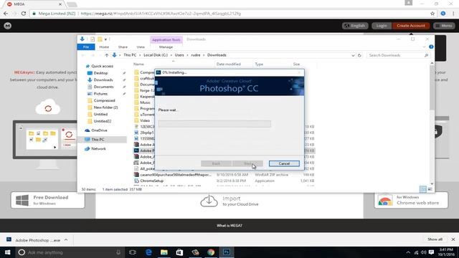Select the Application Tools contextual tab
Screen dimensions: 459x258
[x=166, y=40]
